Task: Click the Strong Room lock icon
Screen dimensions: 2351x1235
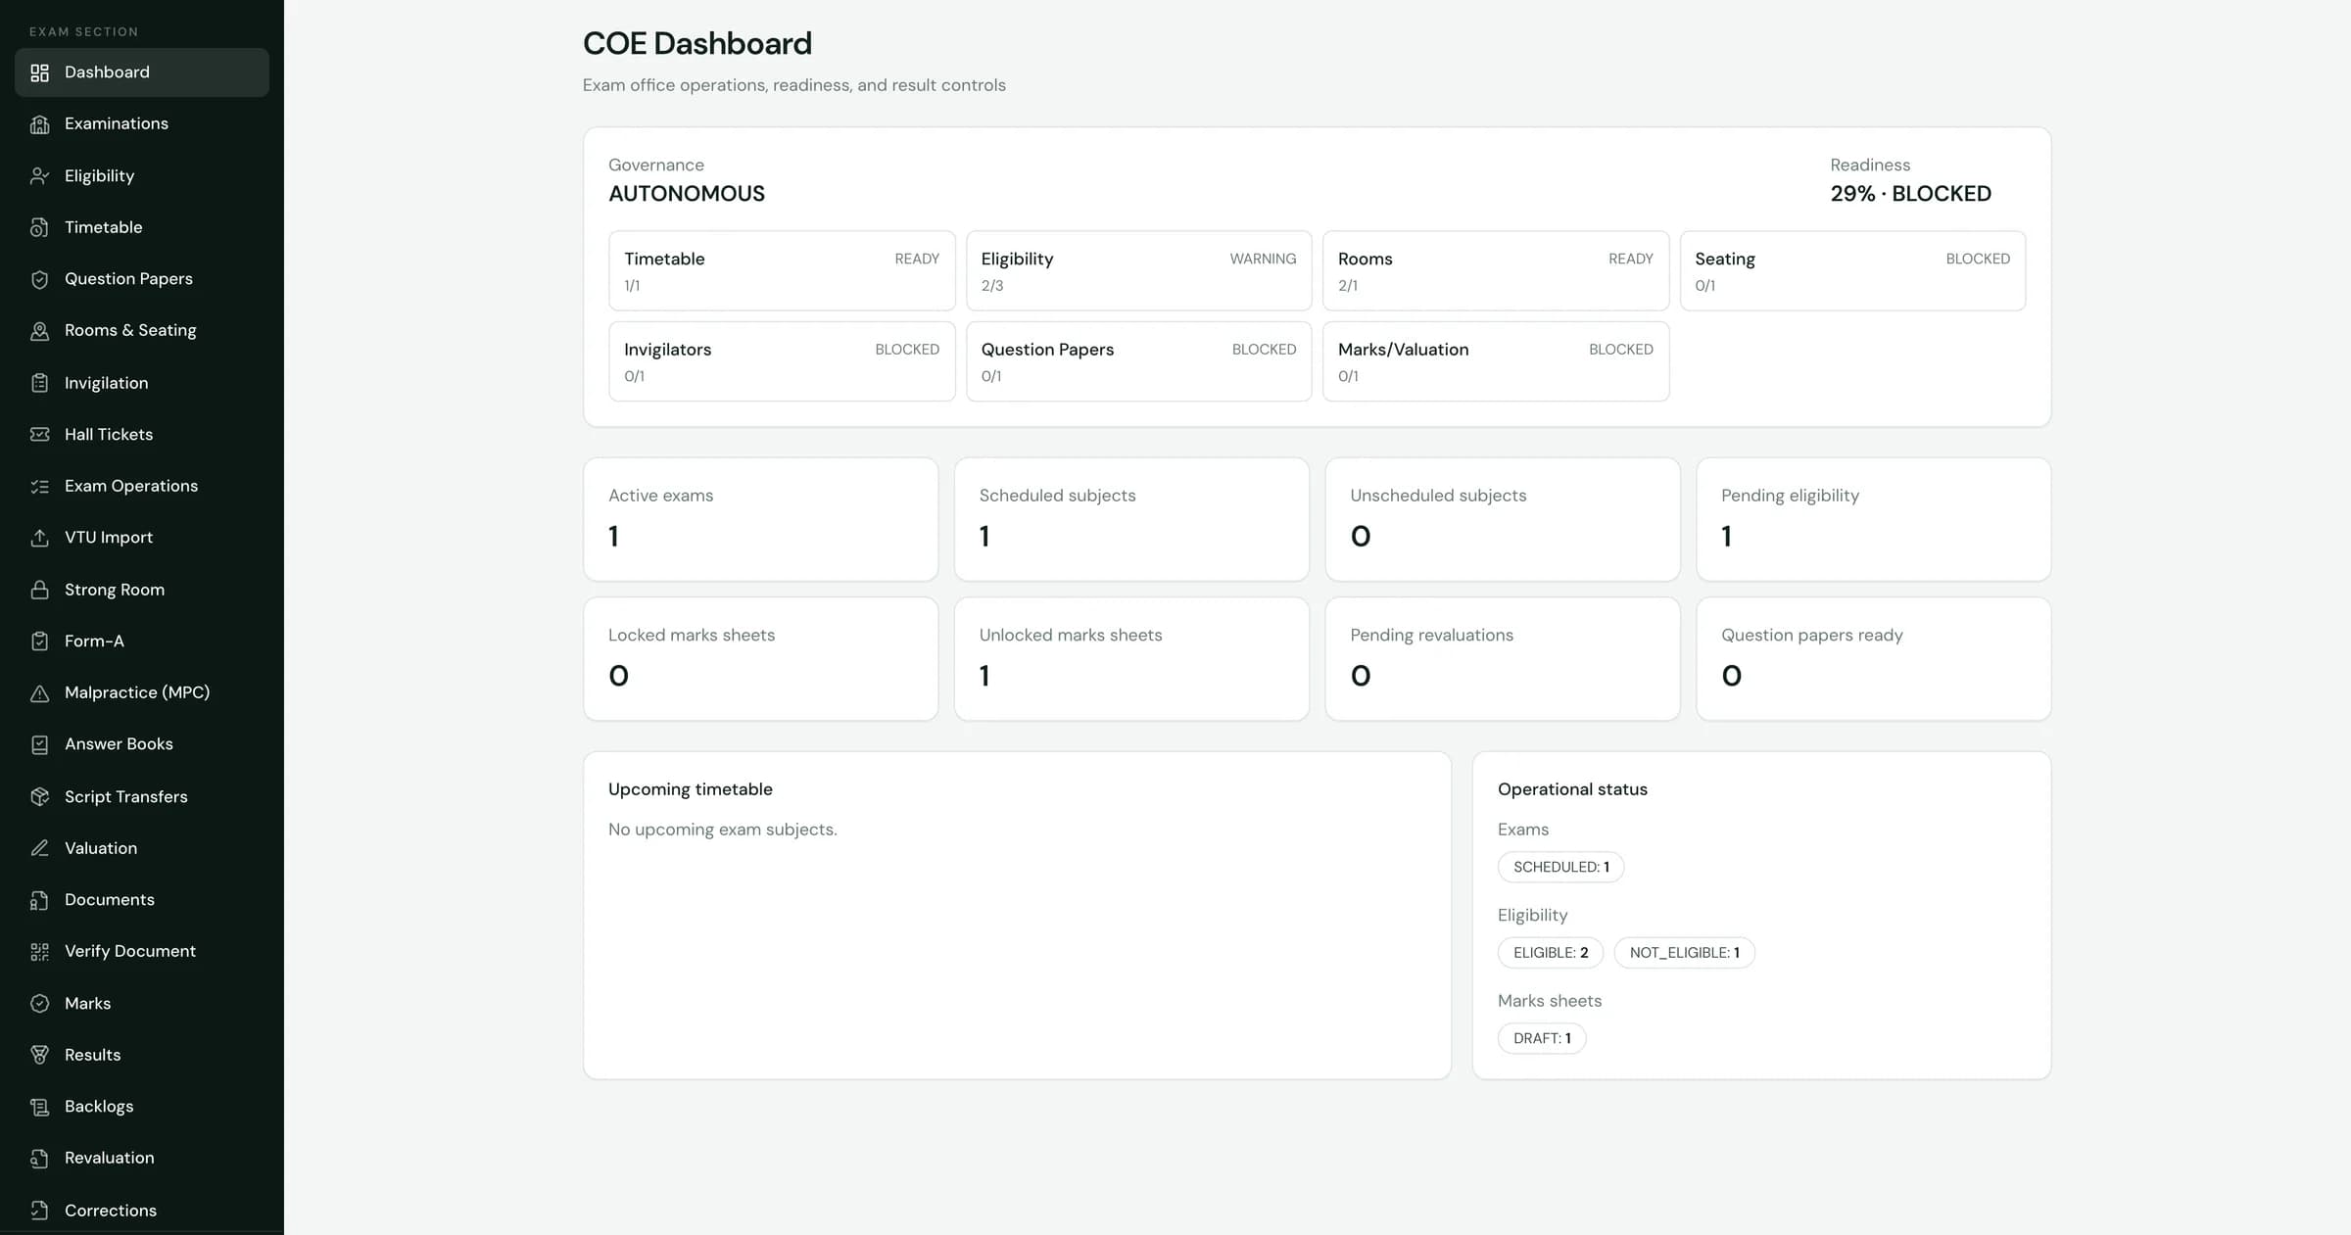Action: coord(39,590)
